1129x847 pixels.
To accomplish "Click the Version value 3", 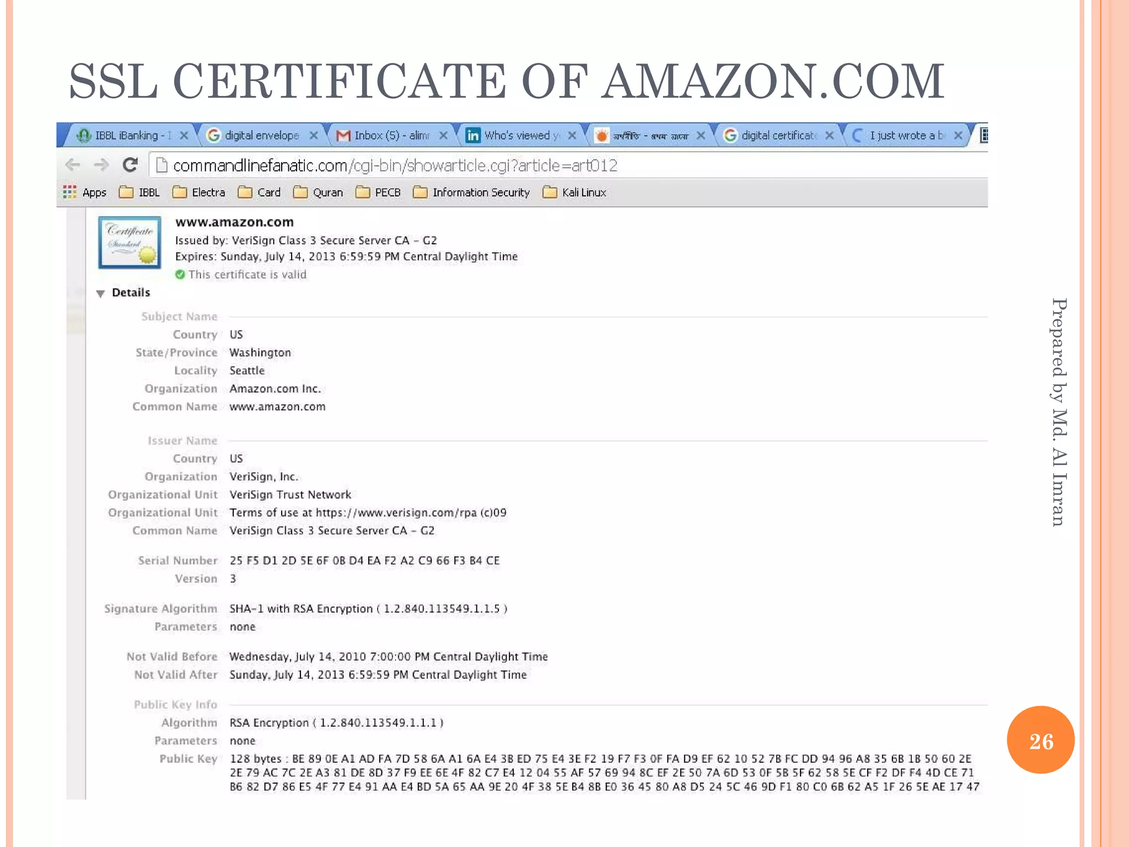I will click(233, 578).
